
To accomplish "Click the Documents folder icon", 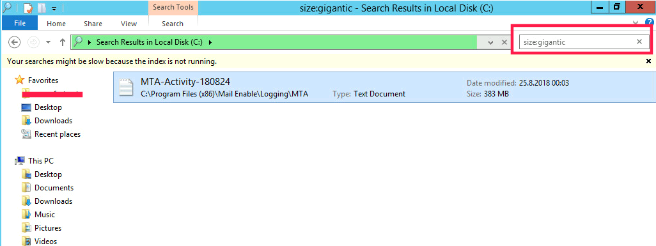I will (x=26, y=187).
